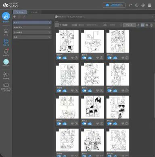Screen dimensions: 155x157
Task: Toggle the sort order arrows
Action: pos(138,25)
